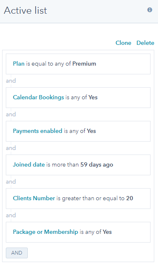Click the info icon beside Active list
The height and width of the screenshot is (265, 158).
pos(150,10)
